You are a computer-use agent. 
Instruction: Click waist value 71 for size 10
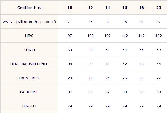[70, 22]
